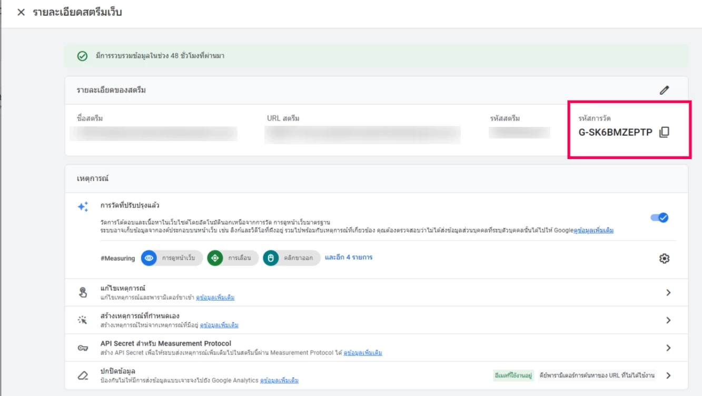This screenshot has height=396, width=702.
Task: Open redact data row chevron
Action: tap(668, 375)
